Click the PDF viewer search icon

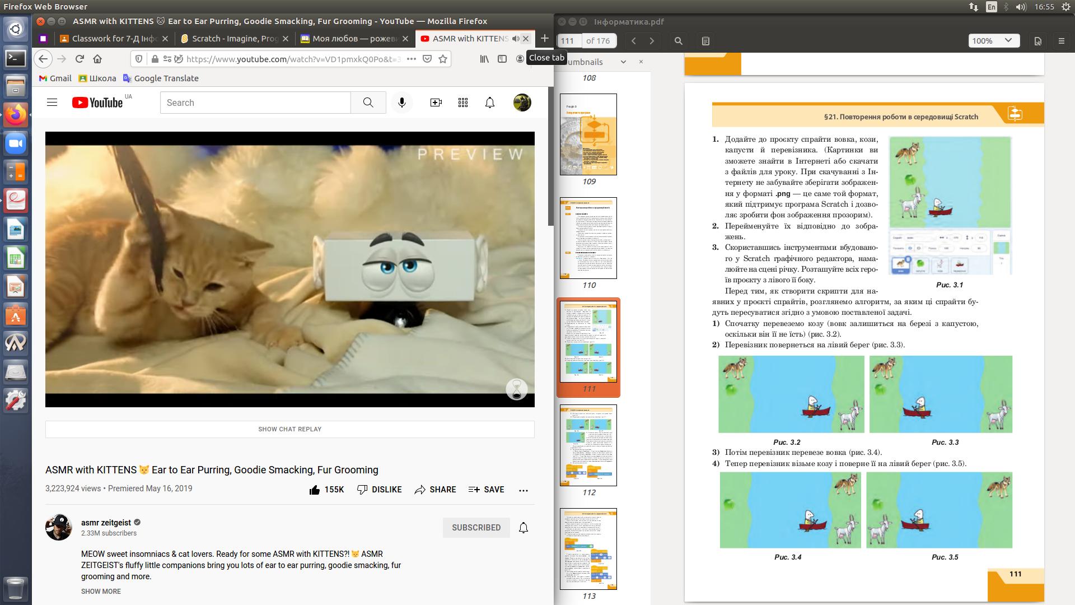pos(679,41)
